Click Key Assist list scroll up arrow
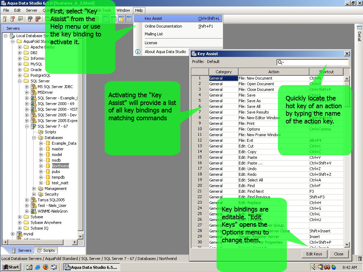The image size is (363, 272). (347, 79)
